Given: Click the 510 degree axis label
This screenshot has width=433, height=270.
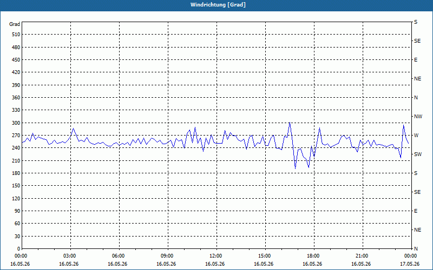Looking at the screenshot, I should [16, 35].
